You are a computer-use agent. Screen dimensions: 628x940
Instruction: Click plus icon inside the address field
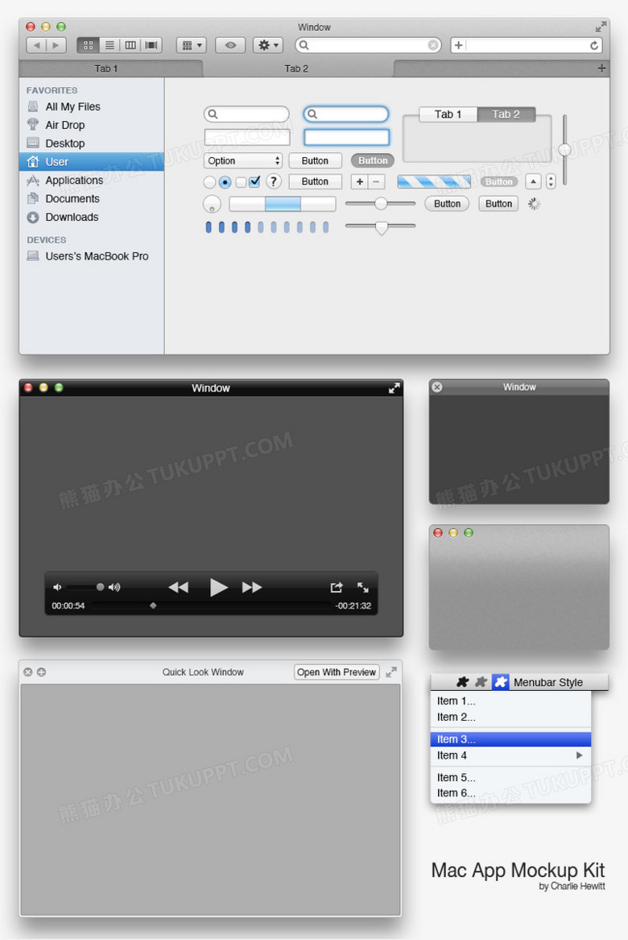click(x=458, y=46)
